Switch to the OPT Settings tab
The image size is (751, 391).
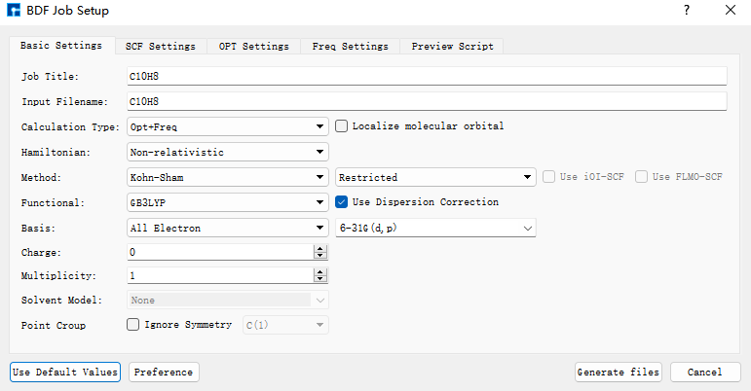[x=254, y=47]
